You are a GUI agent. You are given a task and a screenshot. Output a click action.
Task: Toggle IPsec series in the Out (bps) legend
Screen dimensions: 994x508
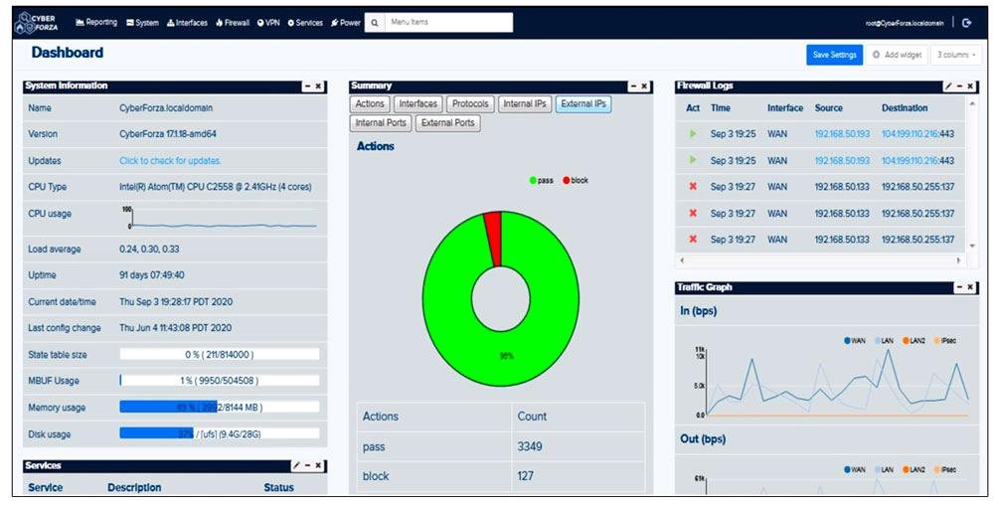(944, 470)
